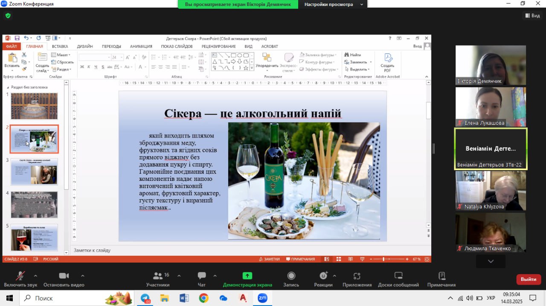
Task: Toggle ЗАМЕТКИ notes pane in status bar
Action: click(269, 259)
